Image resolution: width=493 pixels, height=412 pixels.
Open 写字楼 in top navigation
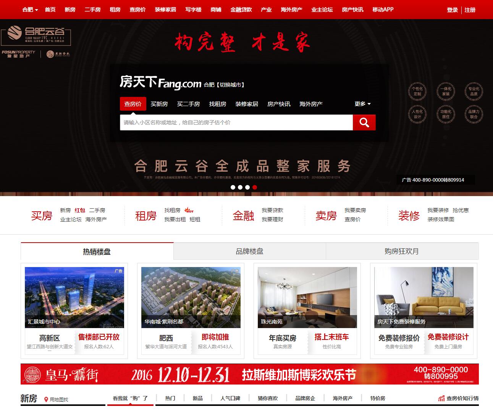(x=193, y=10)
